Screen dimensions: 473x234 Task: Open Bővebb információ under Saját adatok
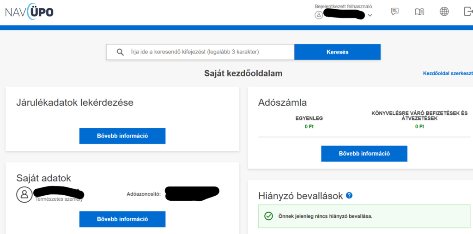122,219
